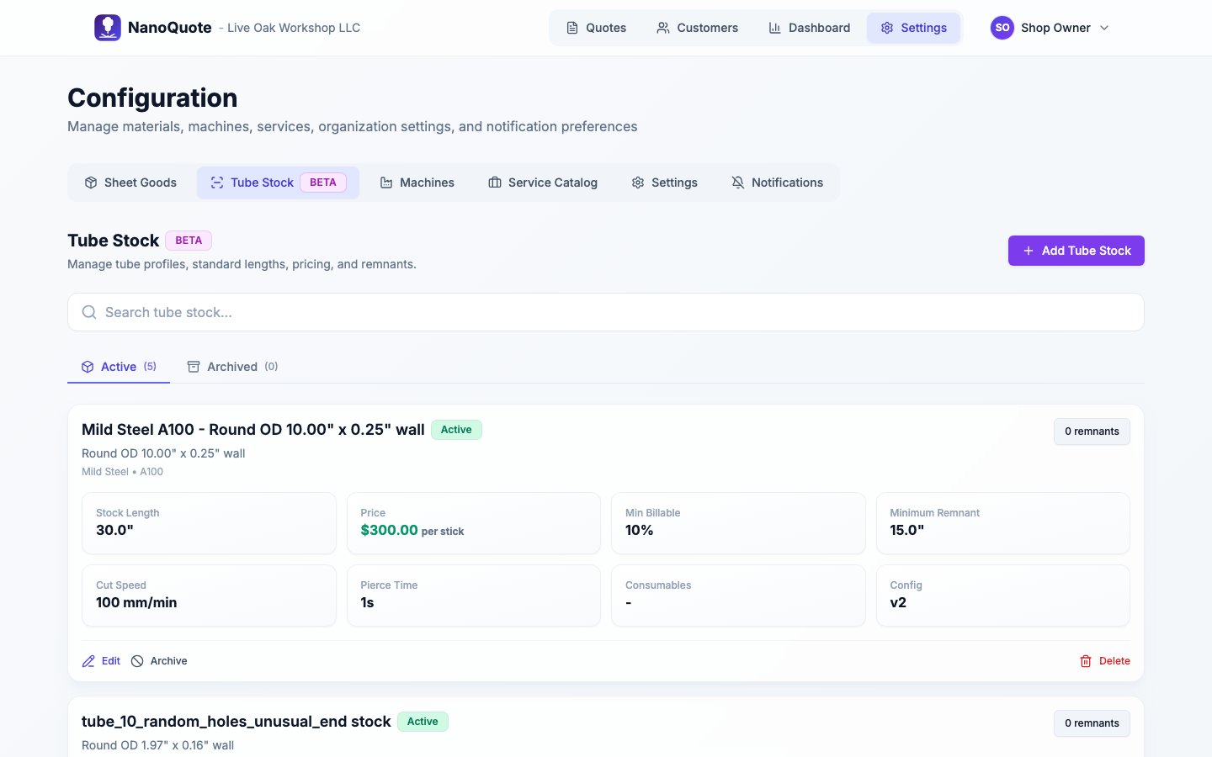Click the Config v2 value
The height and width of the screenshot is (757, 1212).
[x=898, y=603]
